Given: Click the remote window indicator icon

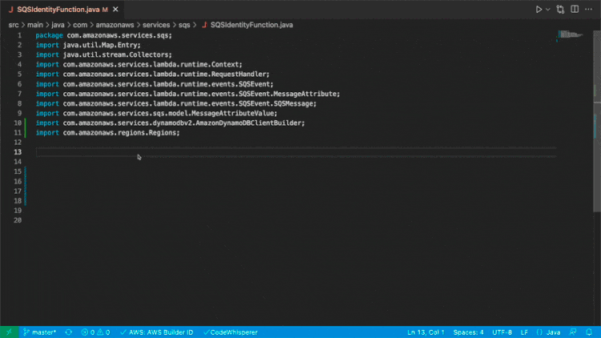Looking at the screenshot, I should tap(9, 332).
